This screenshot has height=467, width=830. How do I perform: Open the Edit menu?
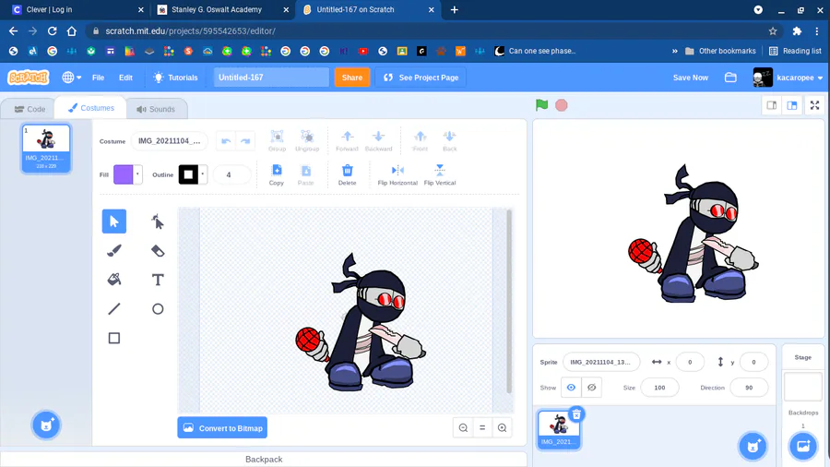point(125,78)
